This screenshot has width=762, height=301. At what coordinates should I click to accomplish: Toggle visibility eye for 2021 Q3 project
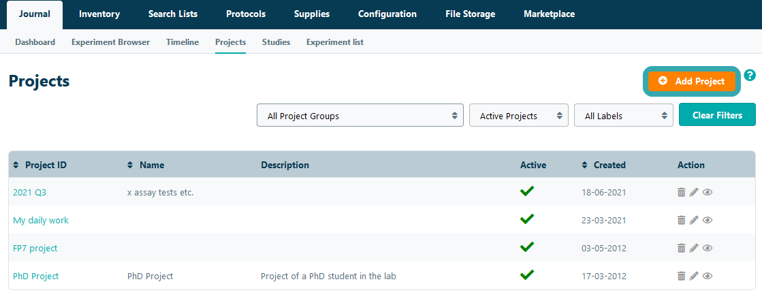point(708,193)
